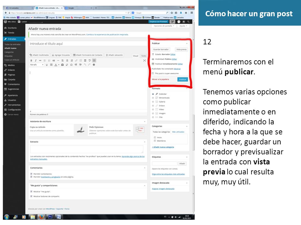The height and width of the screenshot is (225, 301).
Task: Increase indent of paragraph
Action: point(81,65)
